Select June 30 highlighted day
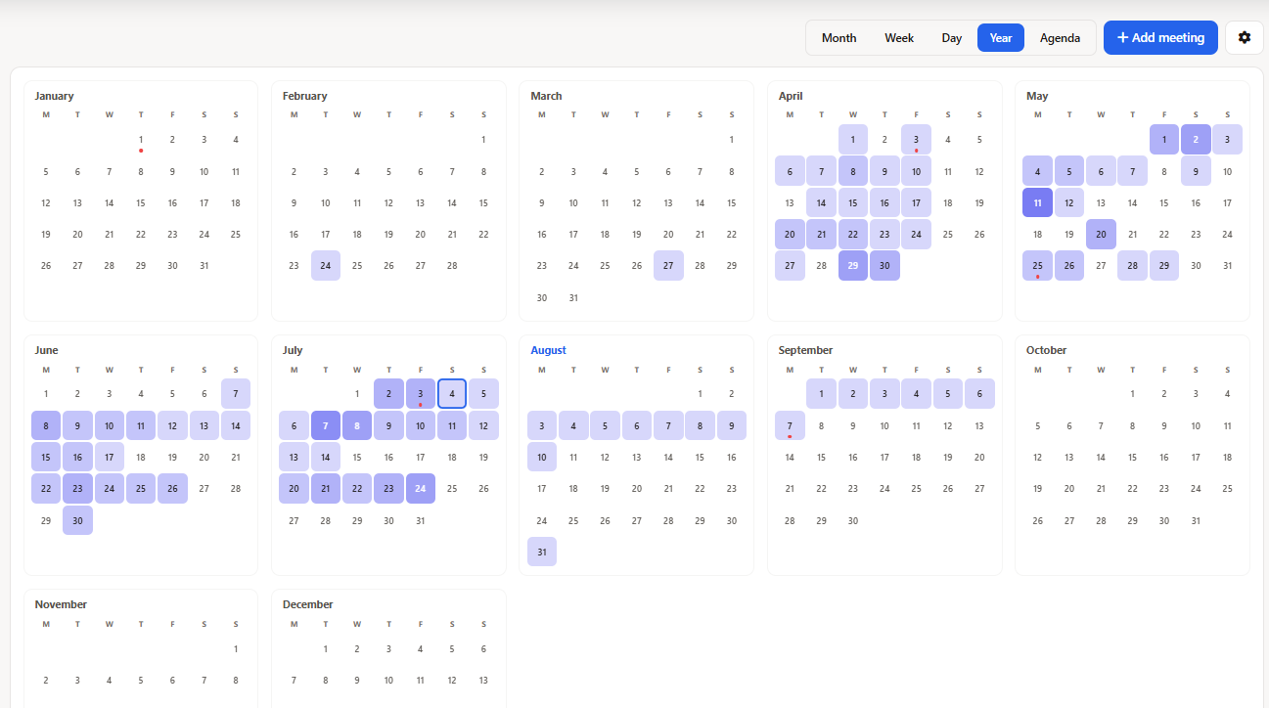 77,520
